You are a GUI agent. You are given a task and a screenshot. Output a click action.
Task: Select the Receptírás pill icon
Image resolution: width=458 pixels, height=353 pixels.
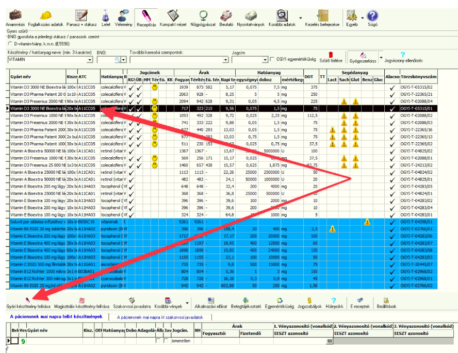coord(146,15)
